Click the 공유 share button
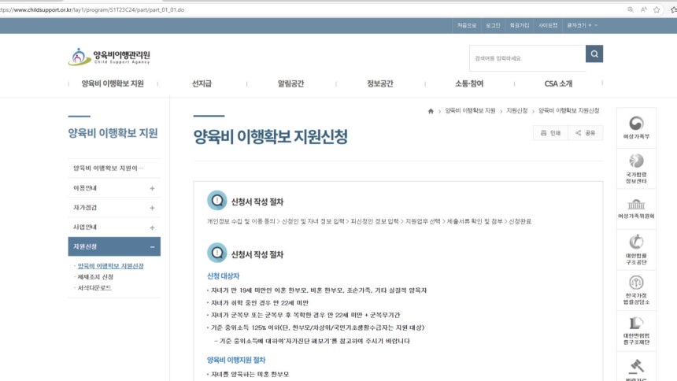The width and height of the screenshot is (677, 381). (585, 133)
